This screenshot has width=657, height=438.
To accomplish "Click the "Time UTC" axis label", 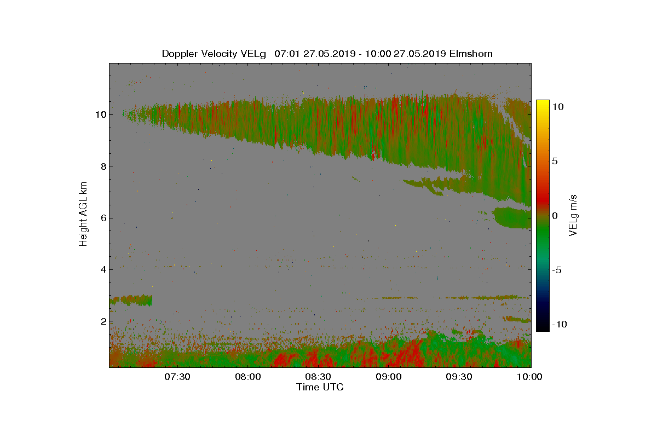I will click(320, 387).
